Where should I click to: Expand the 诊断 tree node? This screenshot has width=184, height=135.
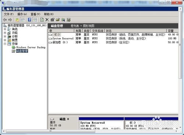5,37
